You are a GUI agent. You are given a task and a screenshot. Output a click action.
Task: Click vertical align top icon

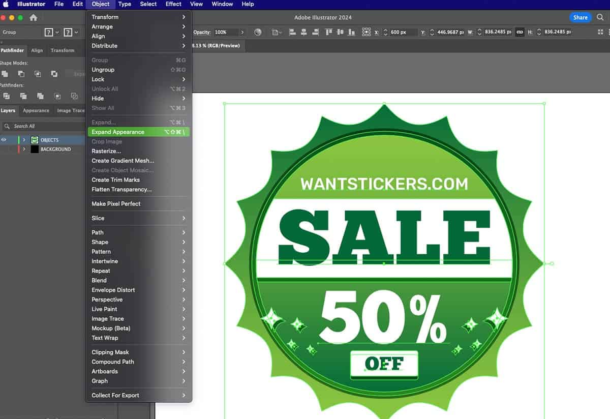click(x=329, y=32)
